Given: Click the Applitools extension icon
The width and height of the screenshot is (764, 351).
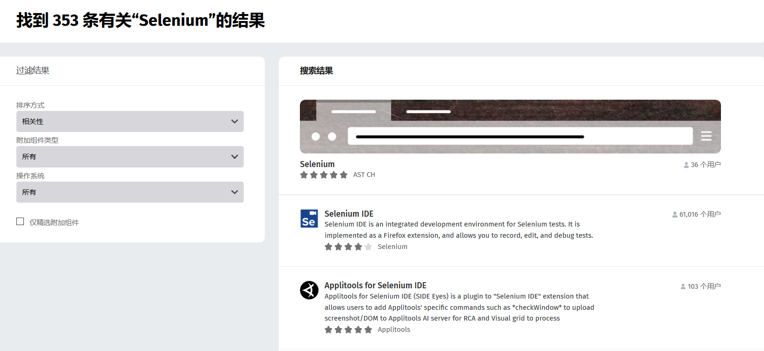Looking at the screenshot, I should pyautogui.click(x=309, y=290).
